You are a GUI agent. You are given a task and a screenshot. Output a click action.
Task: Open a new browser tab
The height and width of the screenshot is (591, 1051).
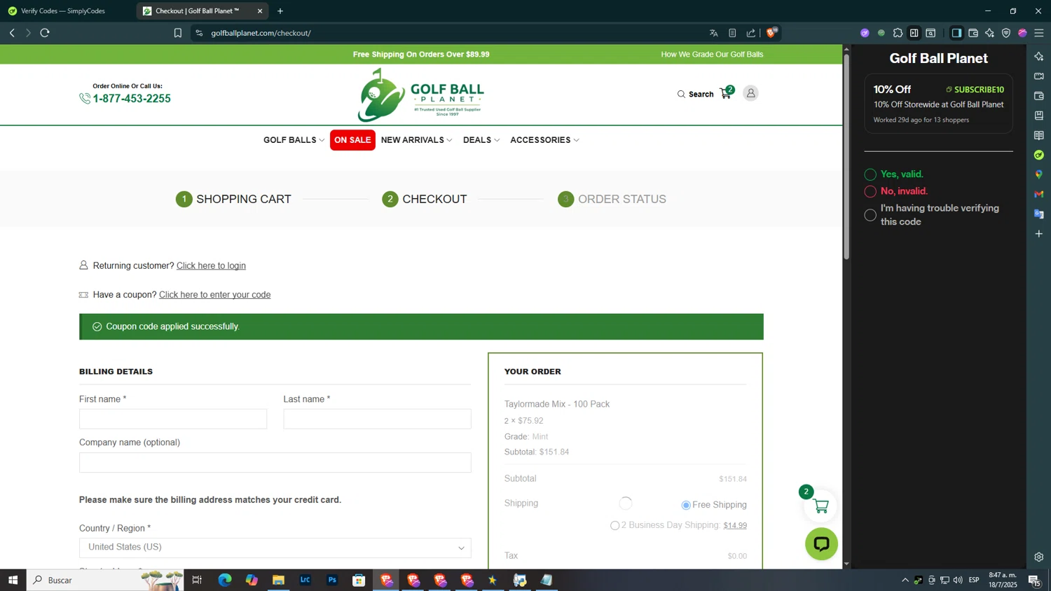(x=280, y=11)
